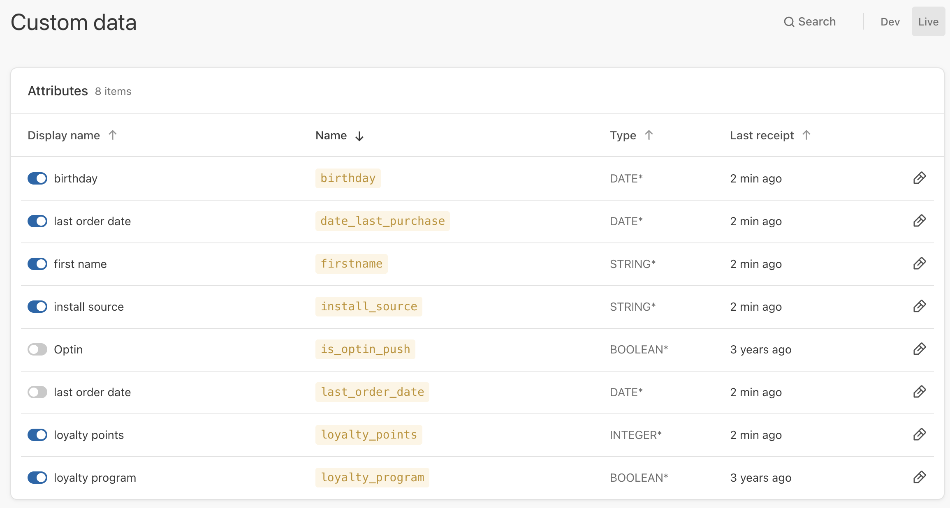Edit the is_optin_push attribute

[x=919, y=349]
